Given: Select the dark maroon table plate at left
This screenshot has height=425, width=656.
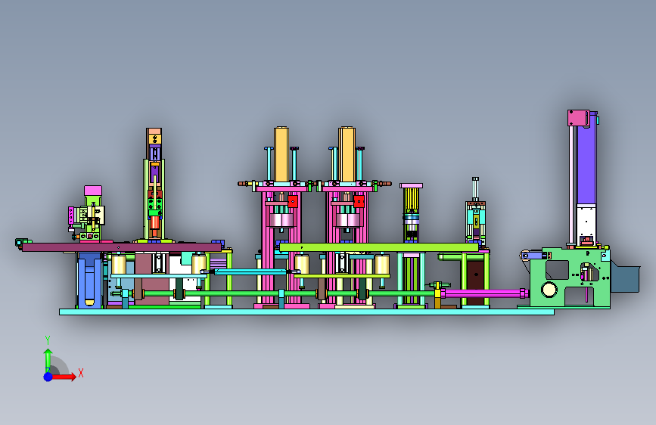Looking at the screenshot, I should [122, 247].
